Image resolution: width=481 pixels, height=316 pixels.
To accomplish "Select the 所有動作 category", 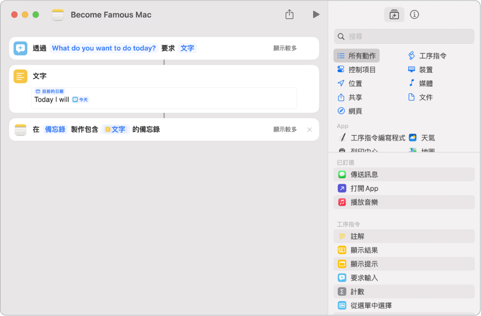I will [x=356, y=56].
